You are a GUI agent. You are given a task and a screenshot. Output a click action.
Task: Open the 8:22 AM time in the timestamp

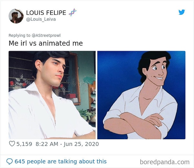coord(47,144)
